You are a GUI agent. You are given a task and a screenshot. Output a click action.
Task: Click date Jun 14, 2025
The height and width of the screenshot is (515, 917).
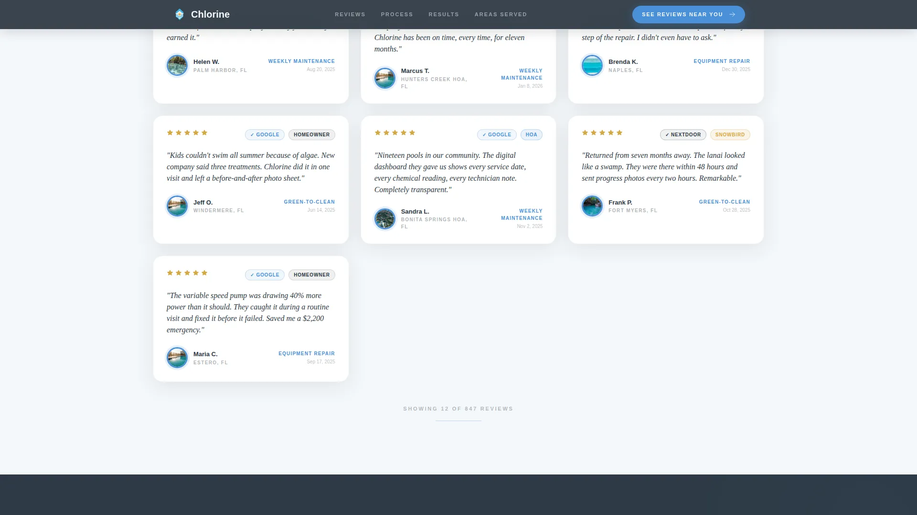[x=321, y=210]
